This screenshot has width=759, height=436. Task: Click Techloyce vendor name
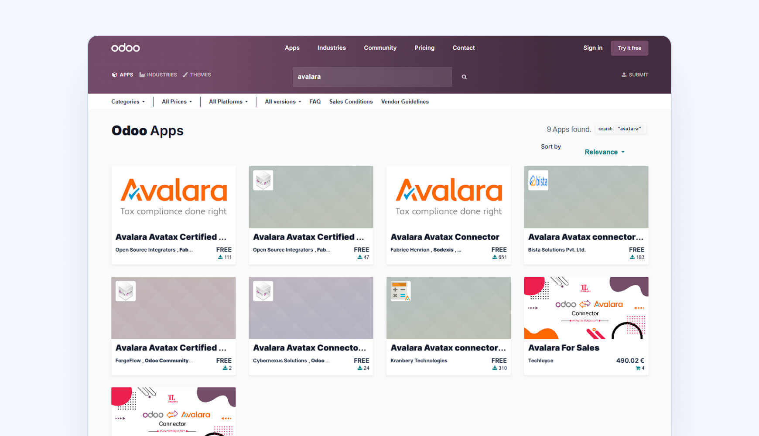click(x=540, y=361)
